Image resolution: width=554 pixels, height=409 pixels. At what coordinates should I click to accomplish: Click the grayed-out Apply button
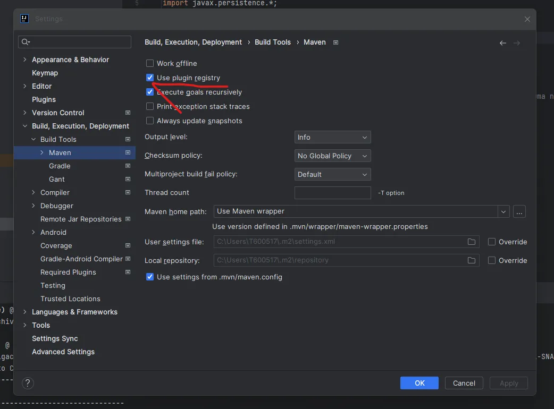509,384
